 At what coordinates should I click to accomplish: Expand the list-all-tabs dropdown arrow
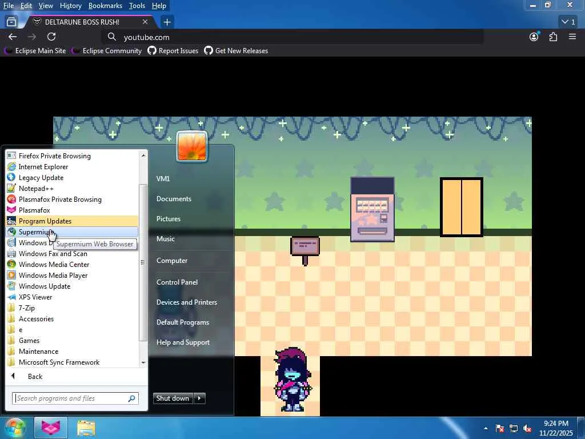568,22
